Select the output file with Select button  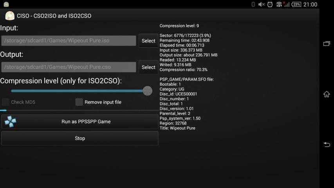pyautogui.click(x=148, y=67)
